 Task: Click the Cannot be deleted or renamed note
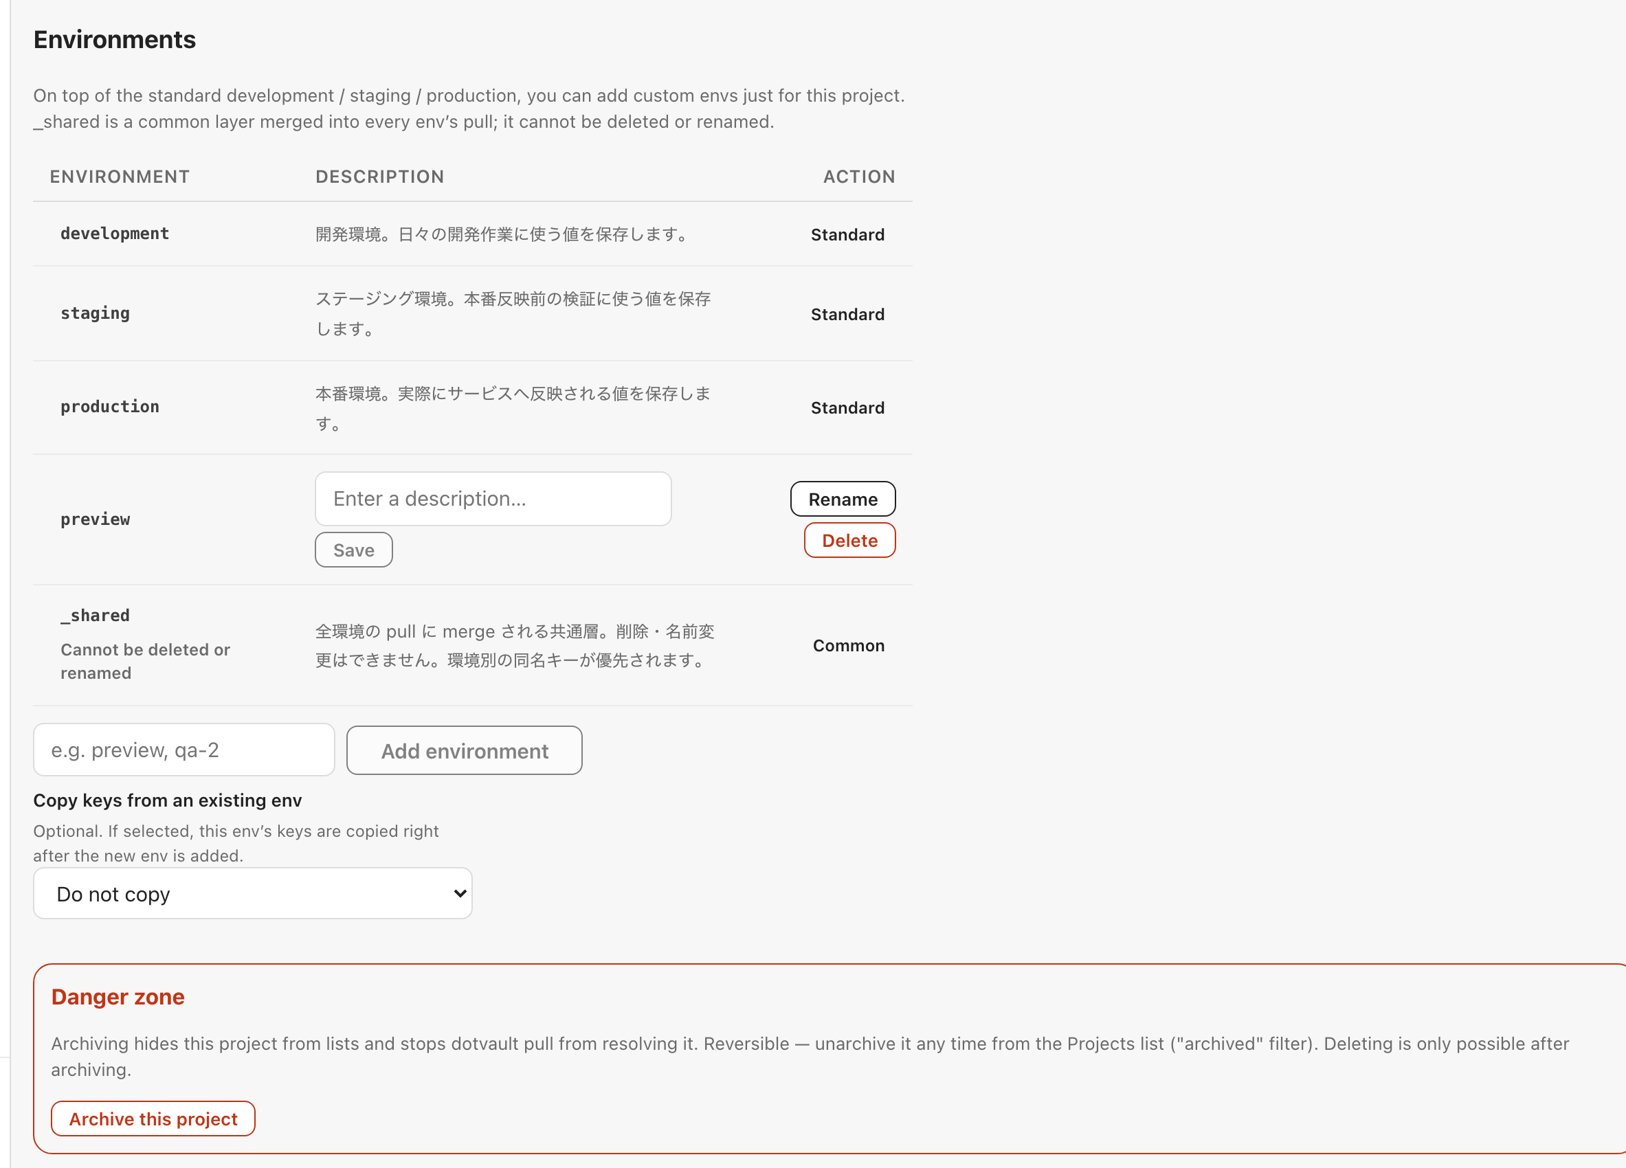(x=146, y=661)
